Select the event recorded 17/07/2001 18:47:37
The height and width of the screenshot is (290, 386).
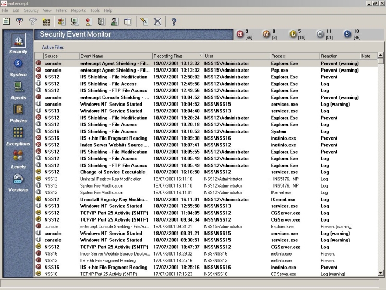[x=206, y=247]
